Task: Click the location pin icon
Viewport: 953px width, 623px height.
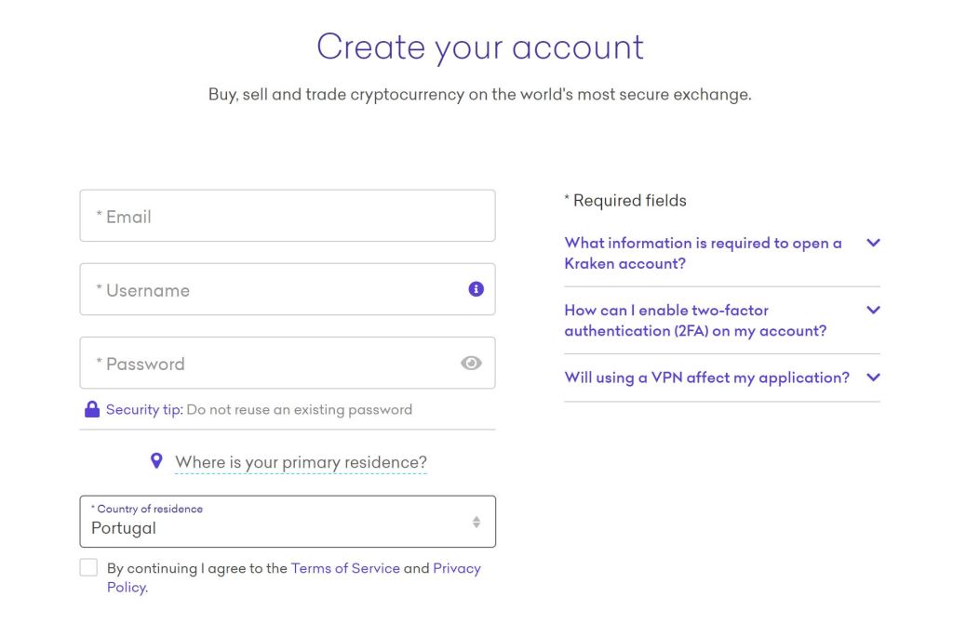Action: point(156,461)
